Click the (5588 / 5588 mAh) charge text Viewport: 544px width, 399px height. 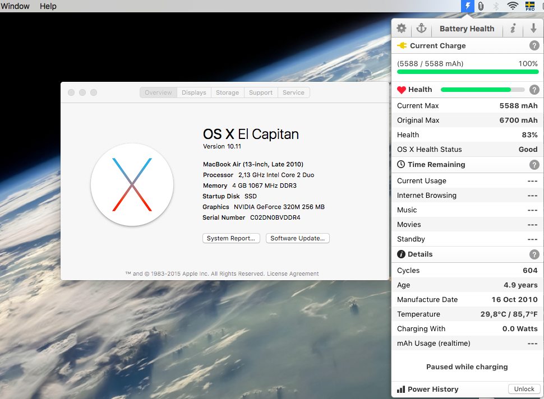[430, 63]
